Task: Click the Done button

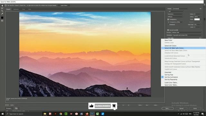Action: pos(195,108)
